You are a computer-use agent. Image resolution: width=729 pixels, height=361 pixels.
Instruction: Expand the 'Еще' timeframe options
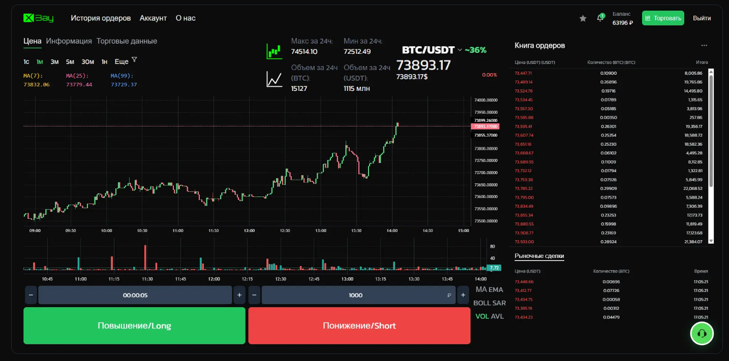121,62
